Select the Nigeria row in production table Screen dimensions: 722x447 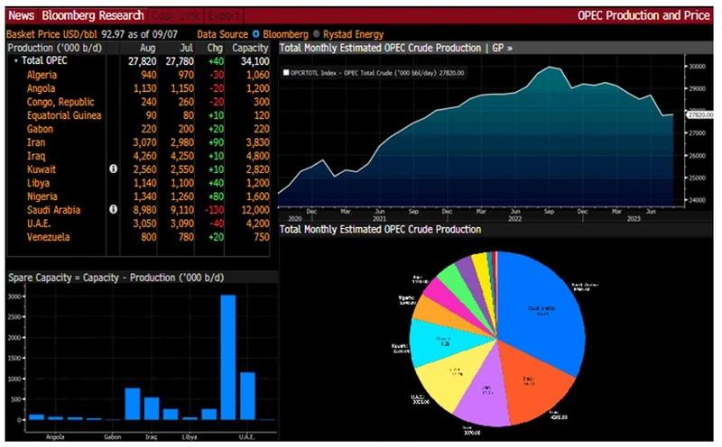[x=135, y=196]
